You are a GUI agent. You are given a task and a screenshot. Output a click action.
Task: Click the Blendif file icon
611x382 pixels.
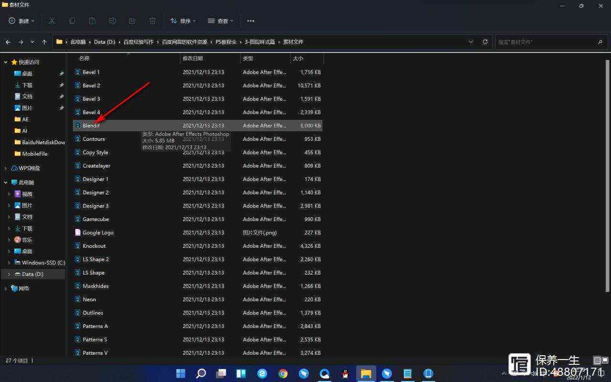click(78, 126)
